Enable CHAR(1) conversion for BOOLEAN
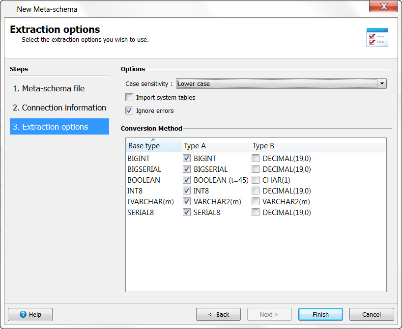 [256, 180]
